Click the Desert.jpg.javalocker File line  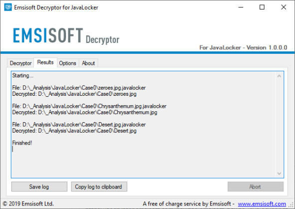pos(79,125)
